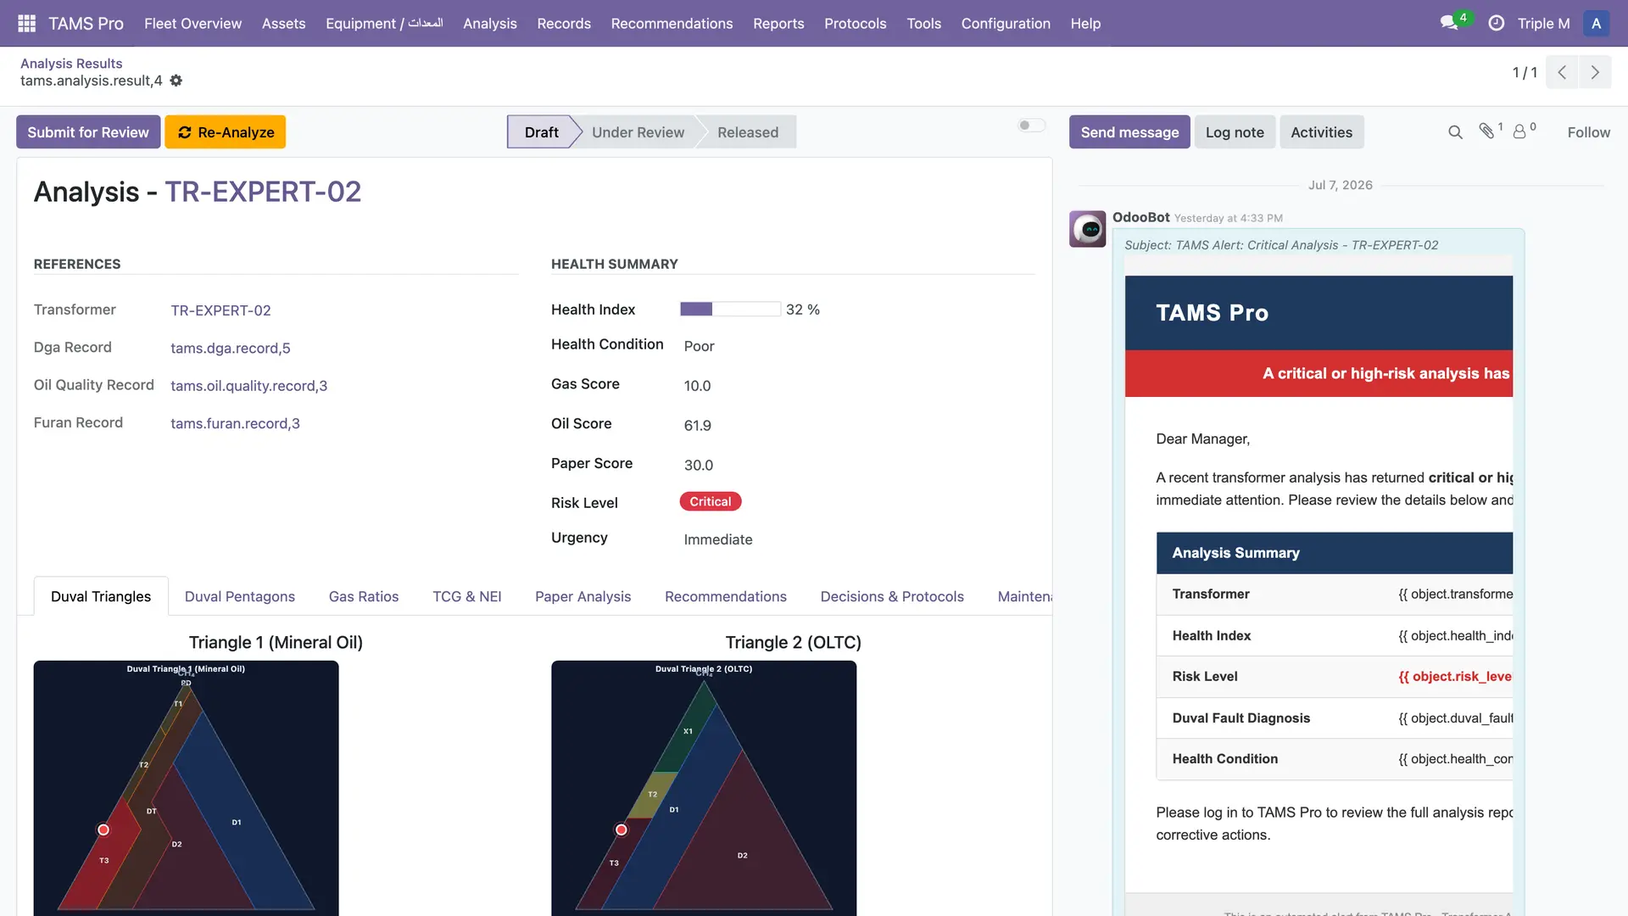Show followers with the person icon
The height and width of the screenshot is (916, 1628).
(x=1520, y=131)
